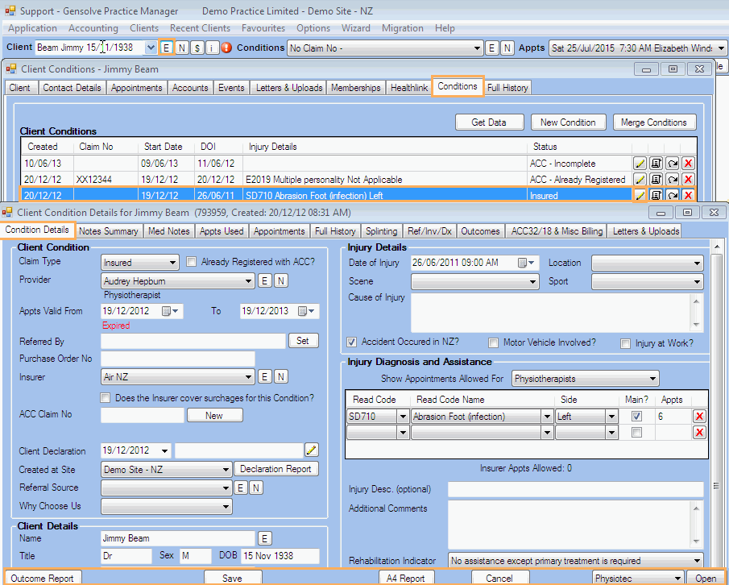The image size is (729, 585).
Task: Open the Contact Details tab
Action: [72, 88]
